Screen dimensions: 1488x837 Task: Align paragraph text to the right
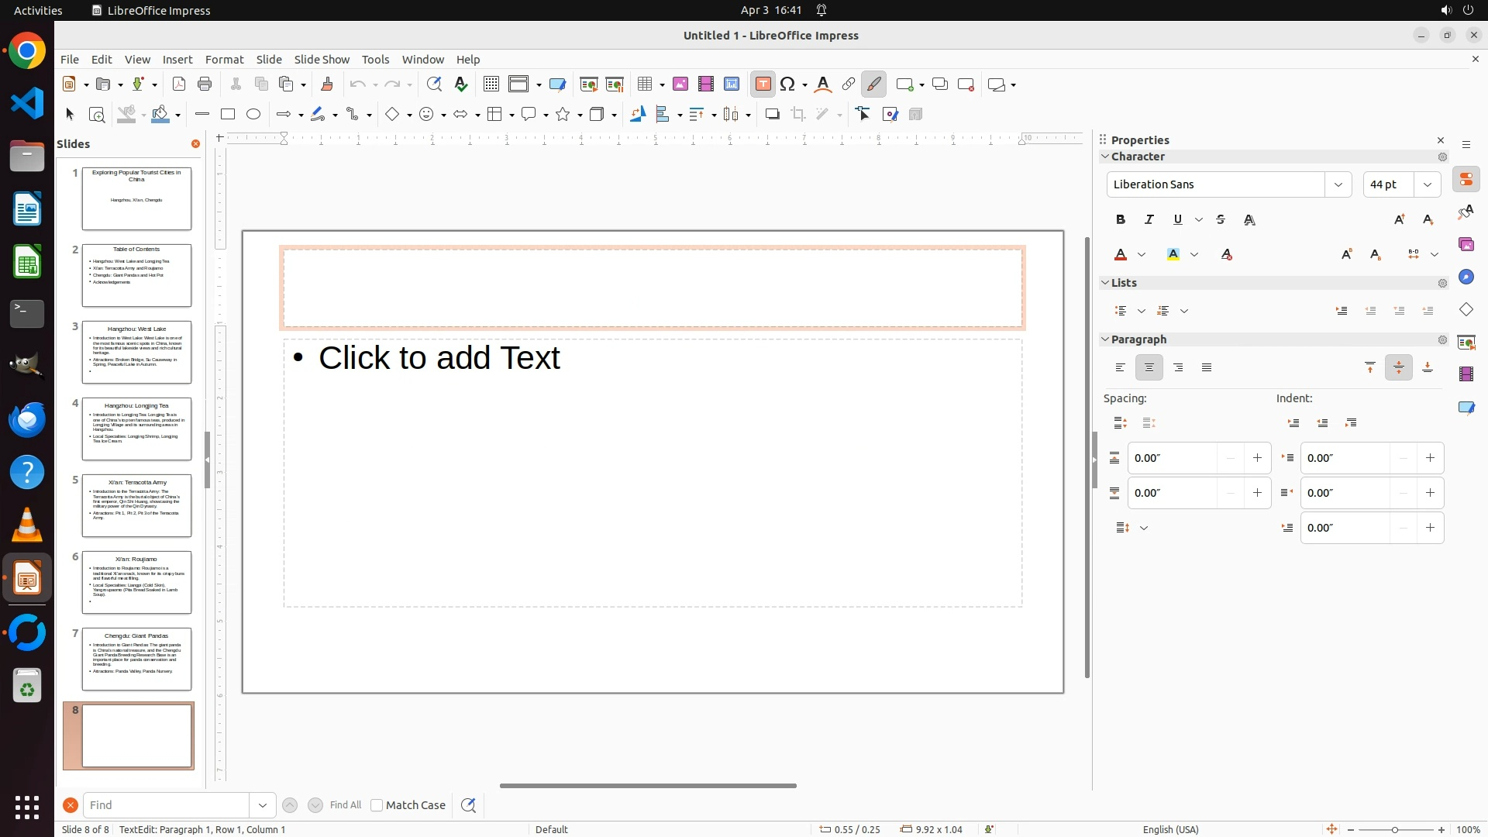tap(1178, 368)
